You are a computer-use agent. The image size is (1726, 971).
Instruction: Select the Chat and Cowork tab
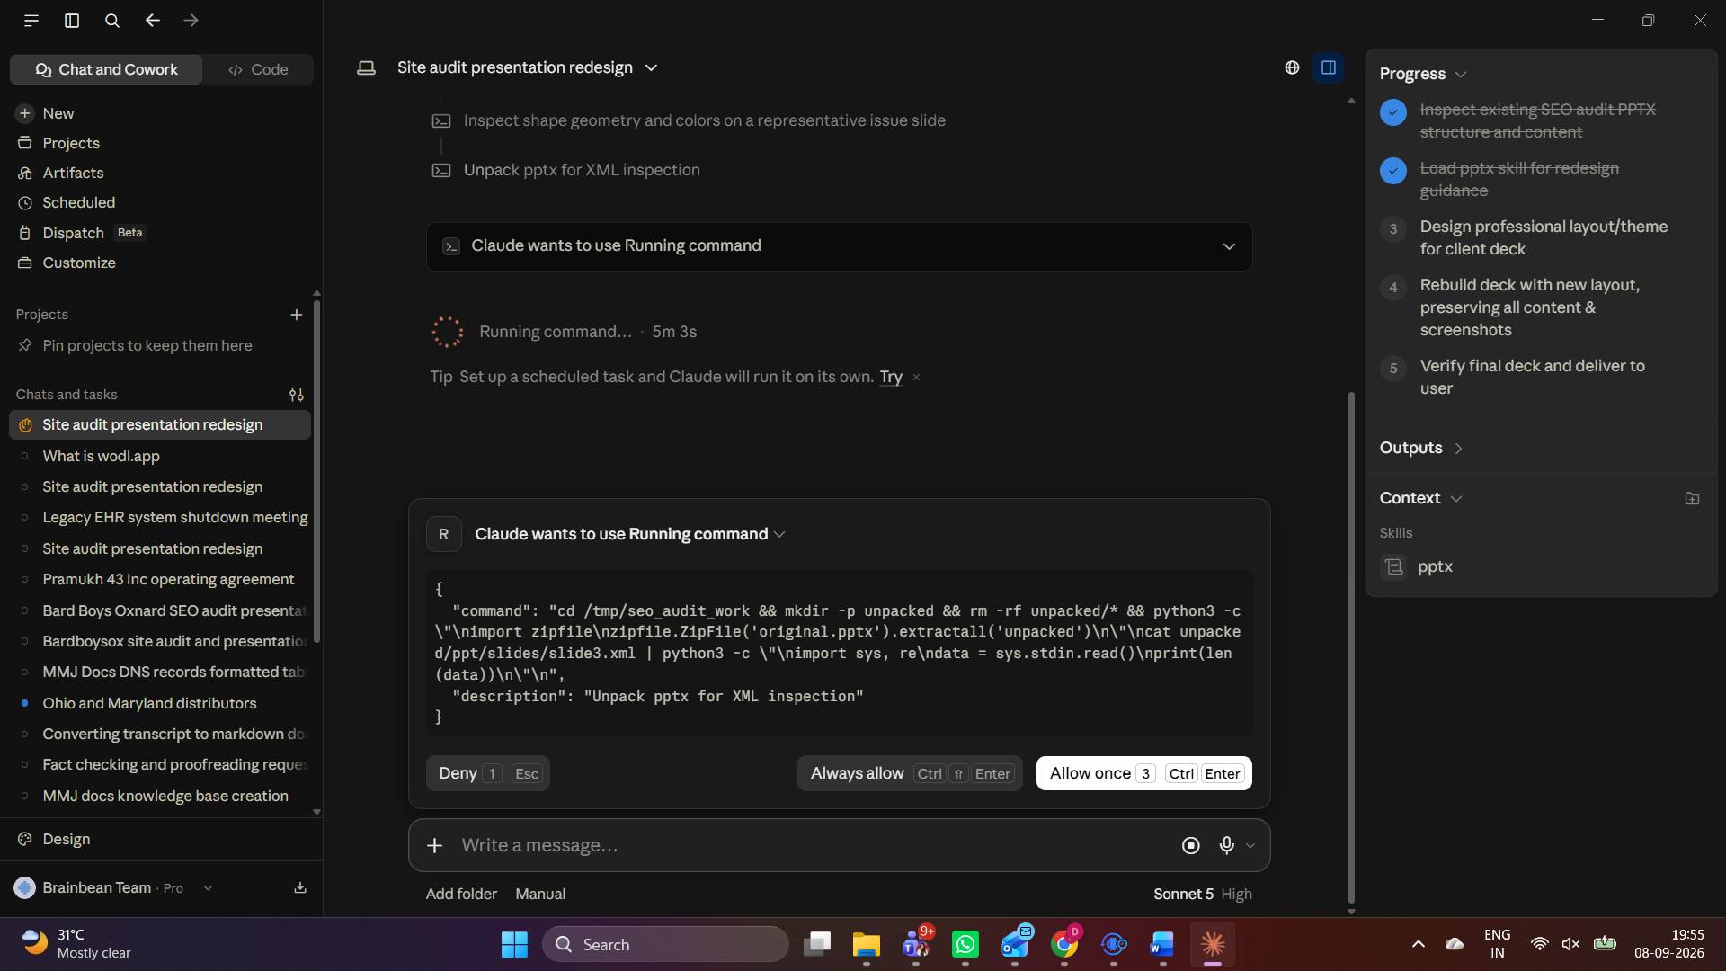click(106, 69)
